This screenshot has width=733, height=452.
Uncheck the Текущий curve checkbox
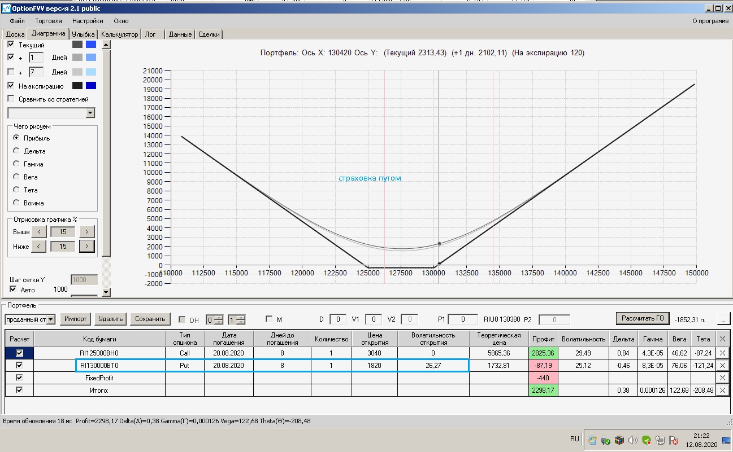(11, 45)
